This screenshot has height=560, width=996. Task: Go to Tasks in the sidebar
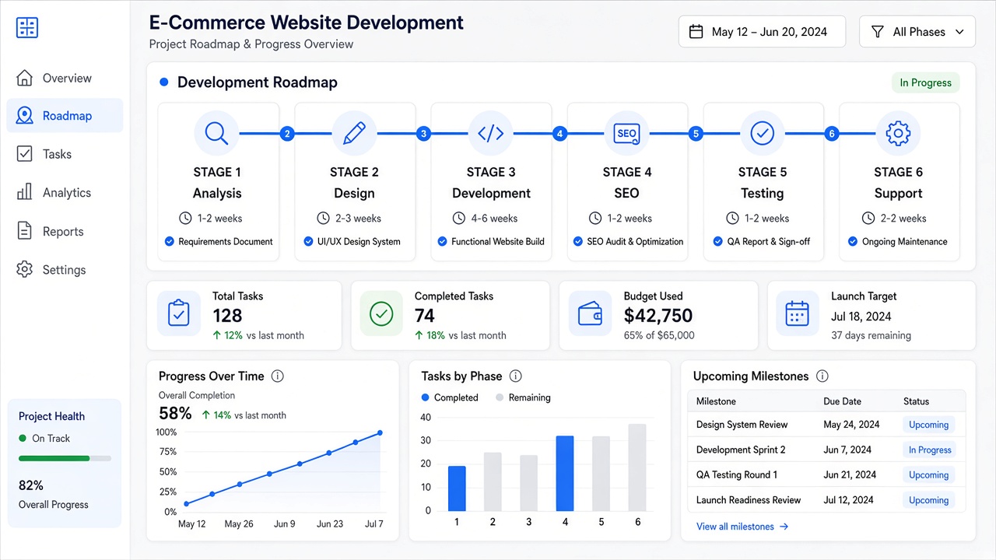65,154
